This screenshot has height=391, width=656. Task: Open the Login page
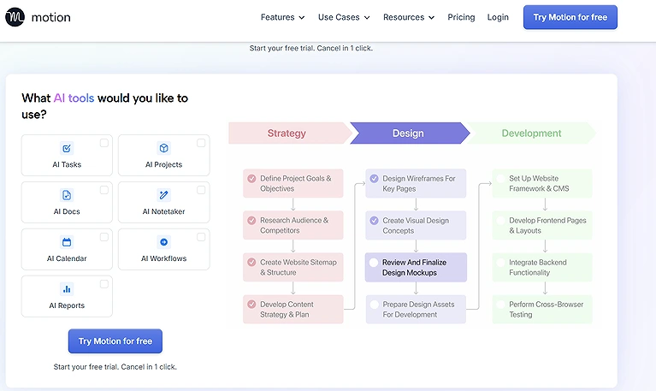click(x=498, y=17)
